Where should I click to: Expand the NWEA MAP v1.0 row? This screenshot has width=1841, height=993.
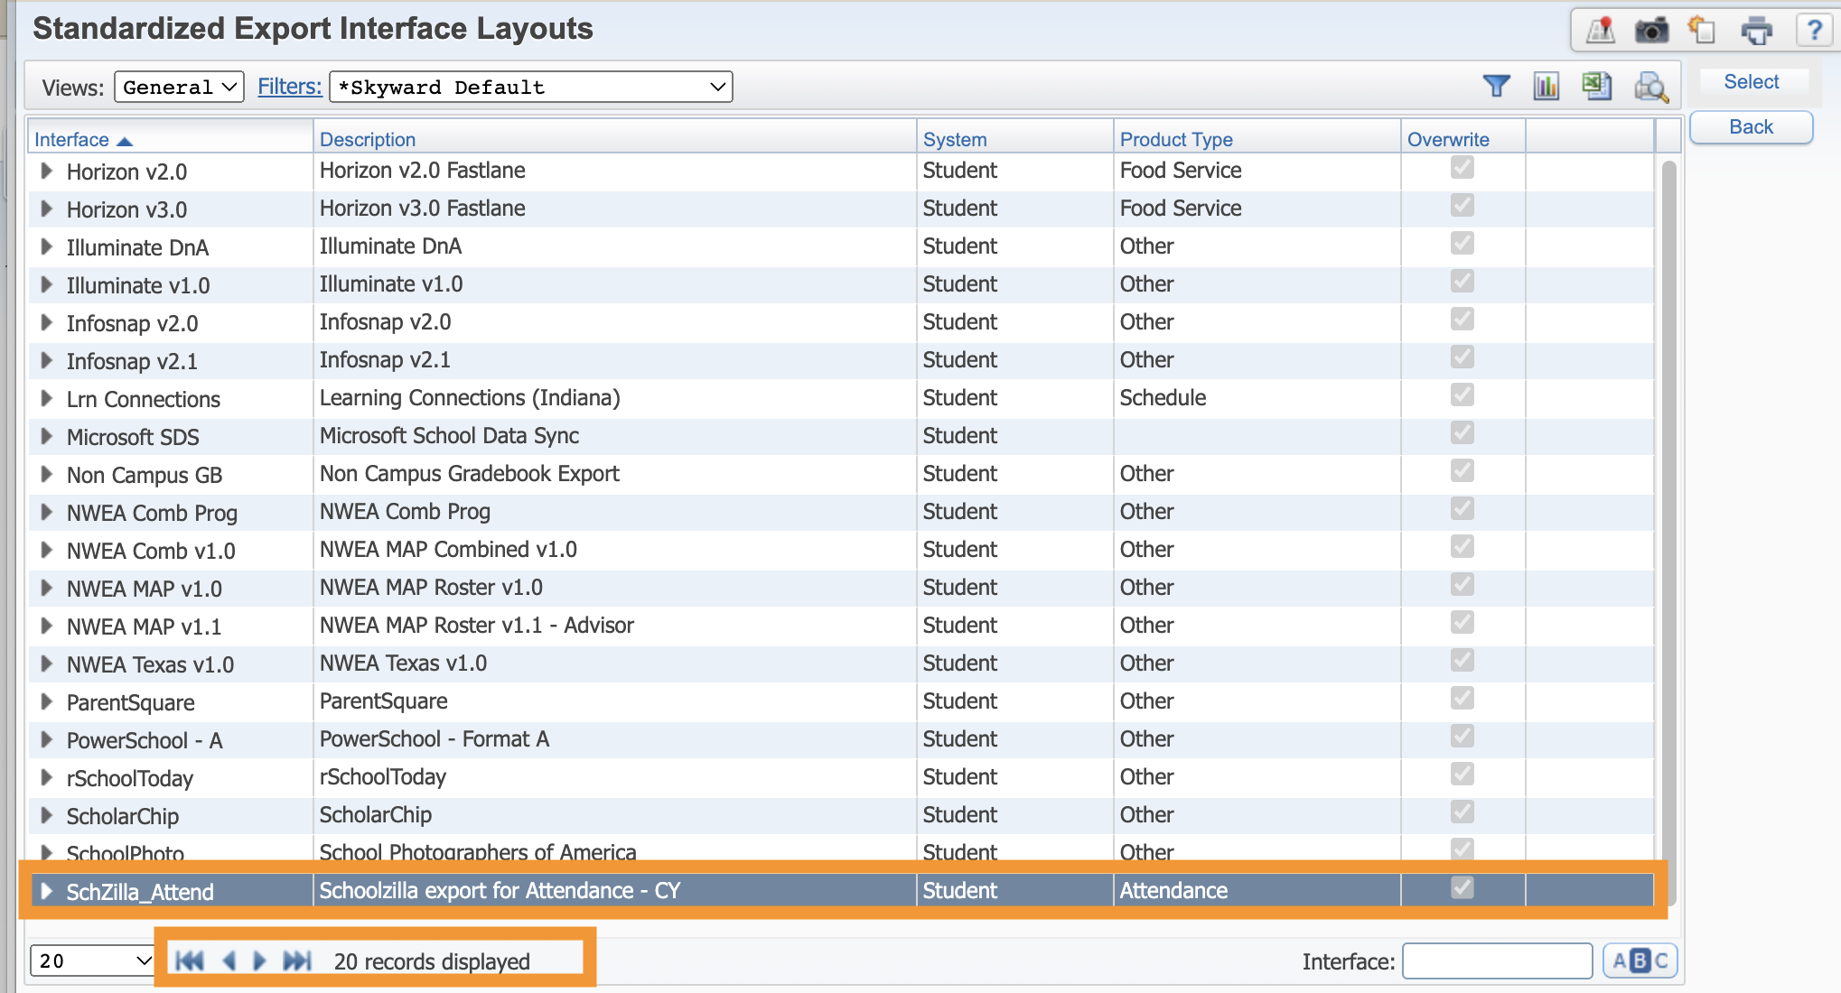(47, 588)
